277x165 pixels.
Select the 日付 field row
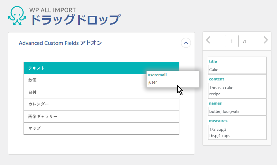click(x=101, y=92)
